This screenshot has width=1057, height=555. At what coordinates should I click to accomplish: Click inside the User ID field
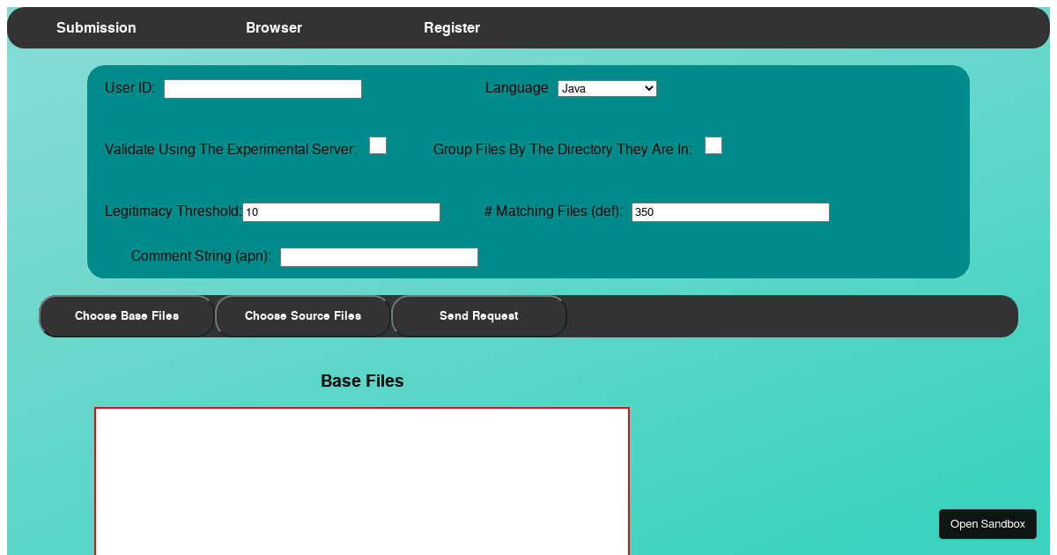262,88
